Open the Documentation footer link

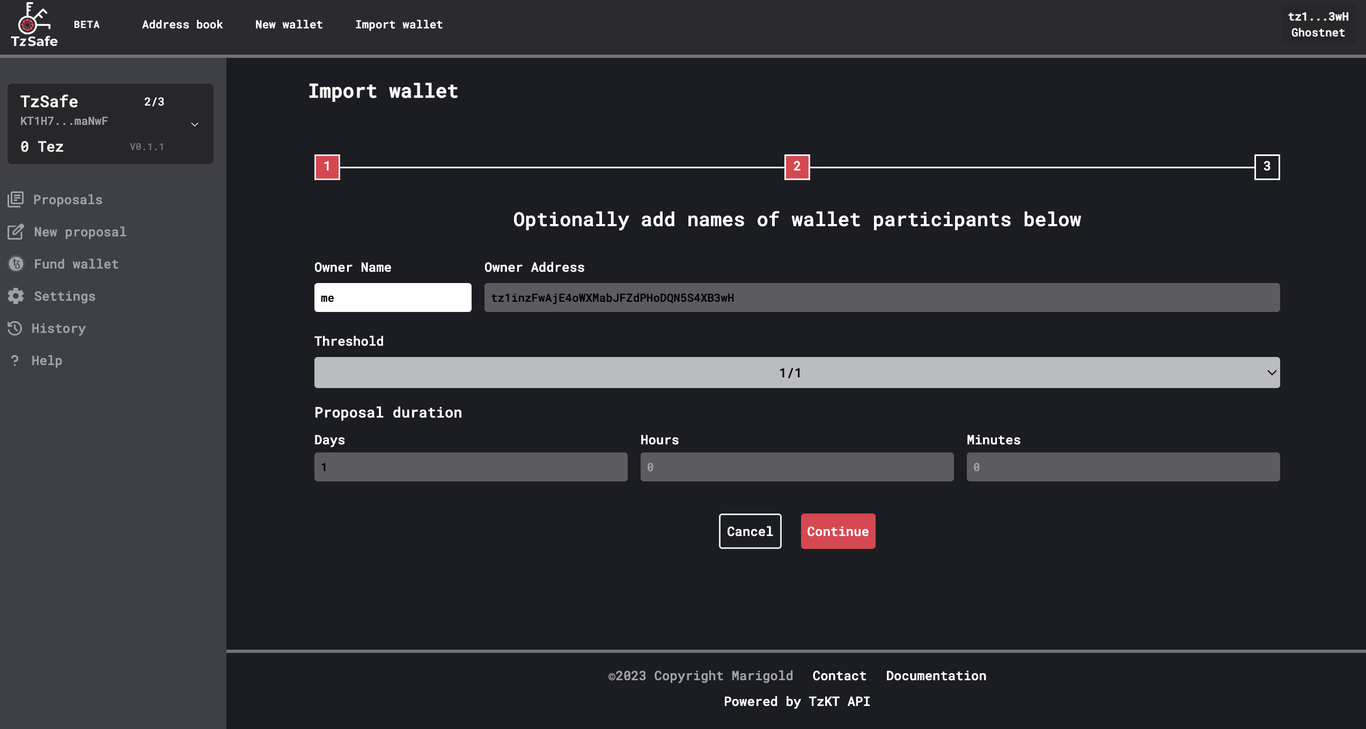point(936,675)
